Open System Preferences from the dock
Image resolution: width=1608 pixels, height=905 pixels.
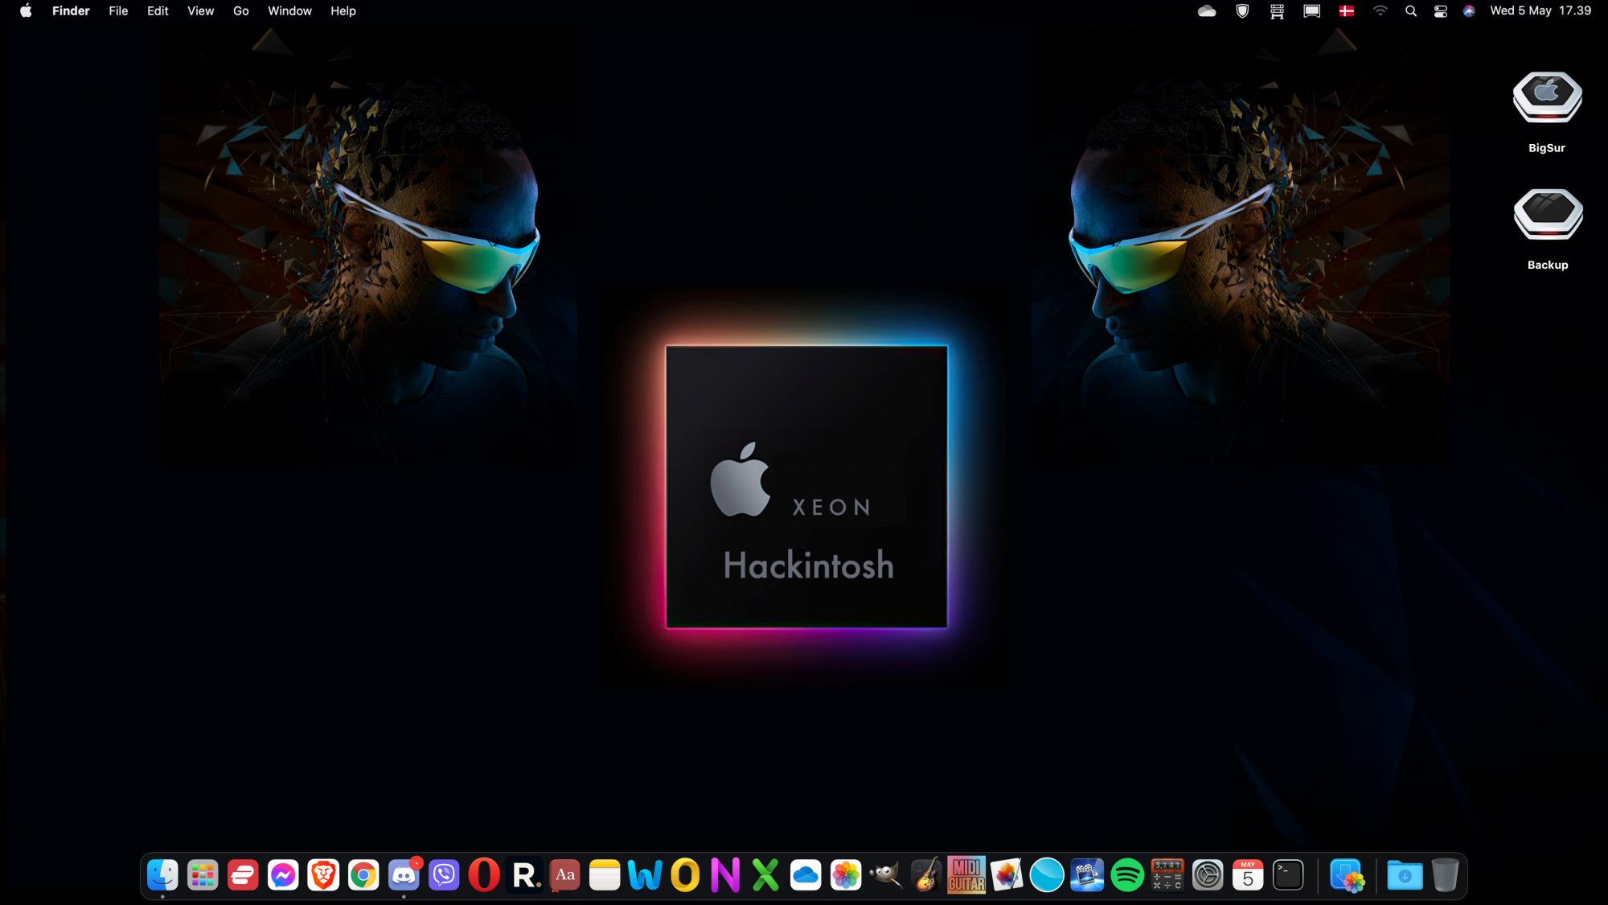pyautogui.click(x=1208, y=875)
